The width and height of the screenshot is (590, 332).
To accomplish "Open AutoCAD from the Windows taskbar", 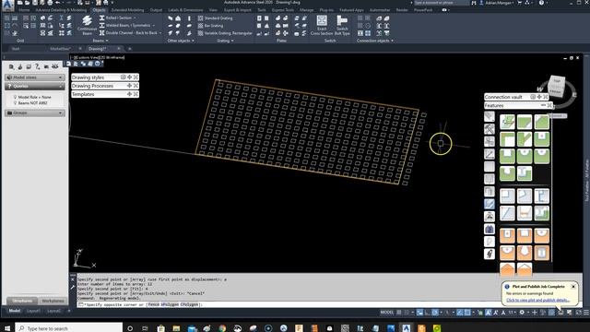I will 406,328.
